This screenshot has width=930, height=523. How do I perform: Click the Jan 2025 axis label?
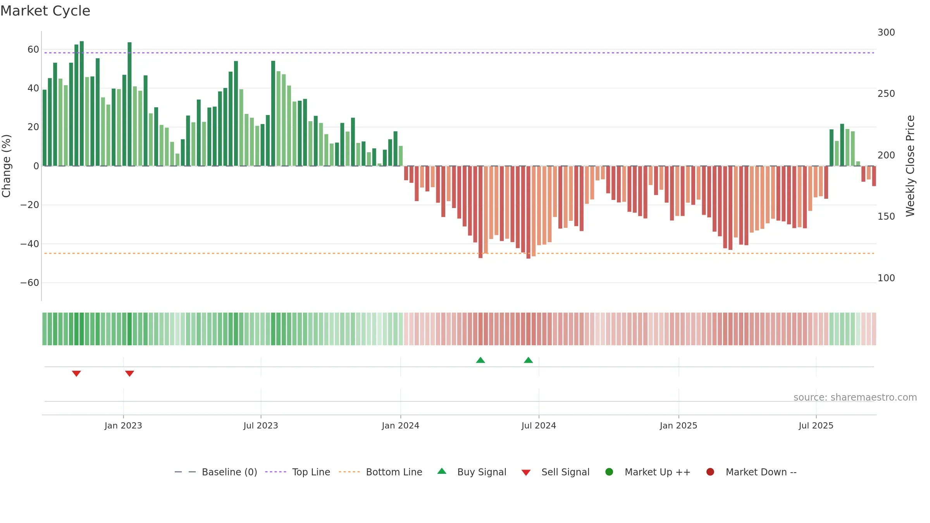[x=679, y=426]
